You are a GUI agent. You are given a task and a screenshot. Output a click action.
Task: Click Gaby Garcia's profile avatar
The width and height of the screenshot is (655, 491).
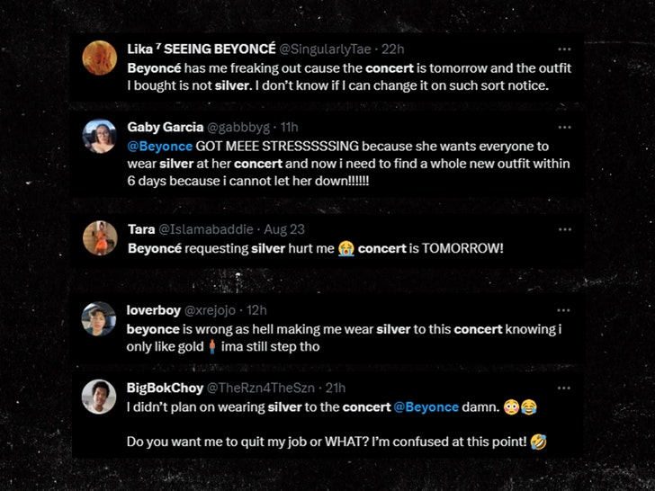coord(99,137)
